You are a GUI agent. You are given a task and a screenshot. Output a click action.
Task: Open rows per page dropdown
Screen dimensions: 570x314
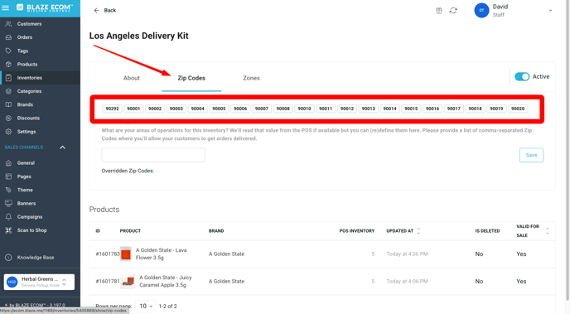point(146,307)
